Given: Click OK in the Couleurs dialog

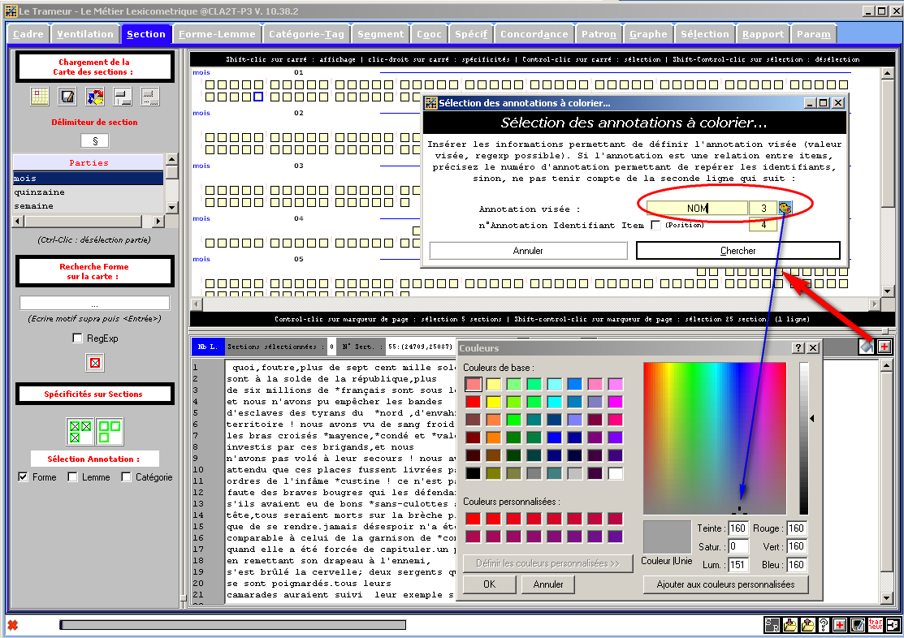Looking at the screenshot, I should click(490, 584).
